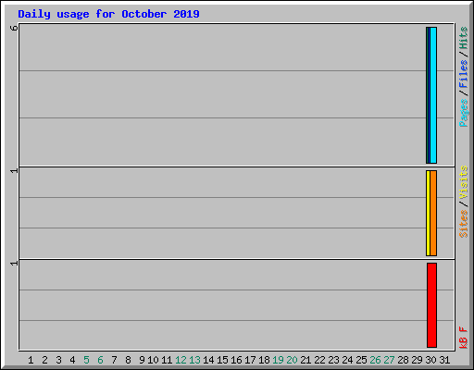Screen dimensions: 474x370
Task: Click day 1 on the x-axis
Action: click(x=31, y=360)
